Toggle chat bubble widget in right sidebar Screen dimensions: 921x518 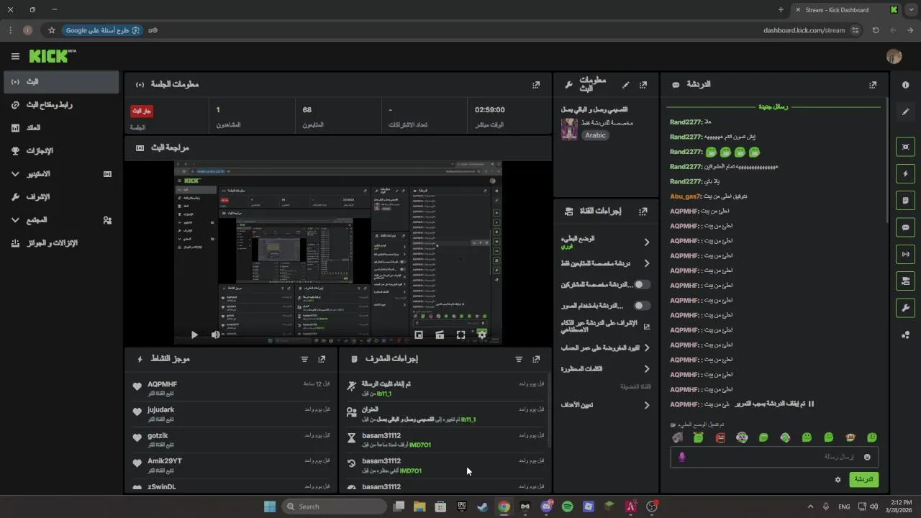pyautogui.click(x=905, y=227)
